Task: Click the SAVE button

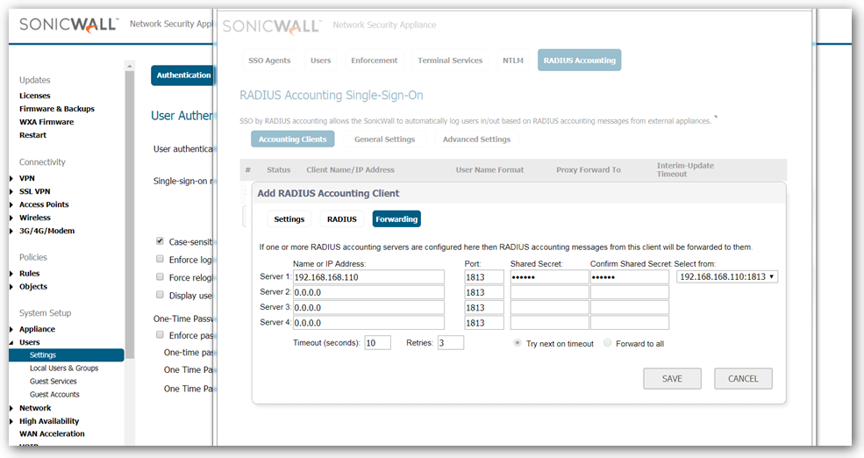Action: click(x=672, y=379)
